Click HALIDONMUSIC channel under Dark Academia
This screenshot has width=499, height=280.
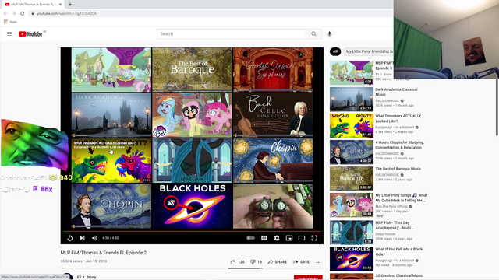(x=387, y=100)
